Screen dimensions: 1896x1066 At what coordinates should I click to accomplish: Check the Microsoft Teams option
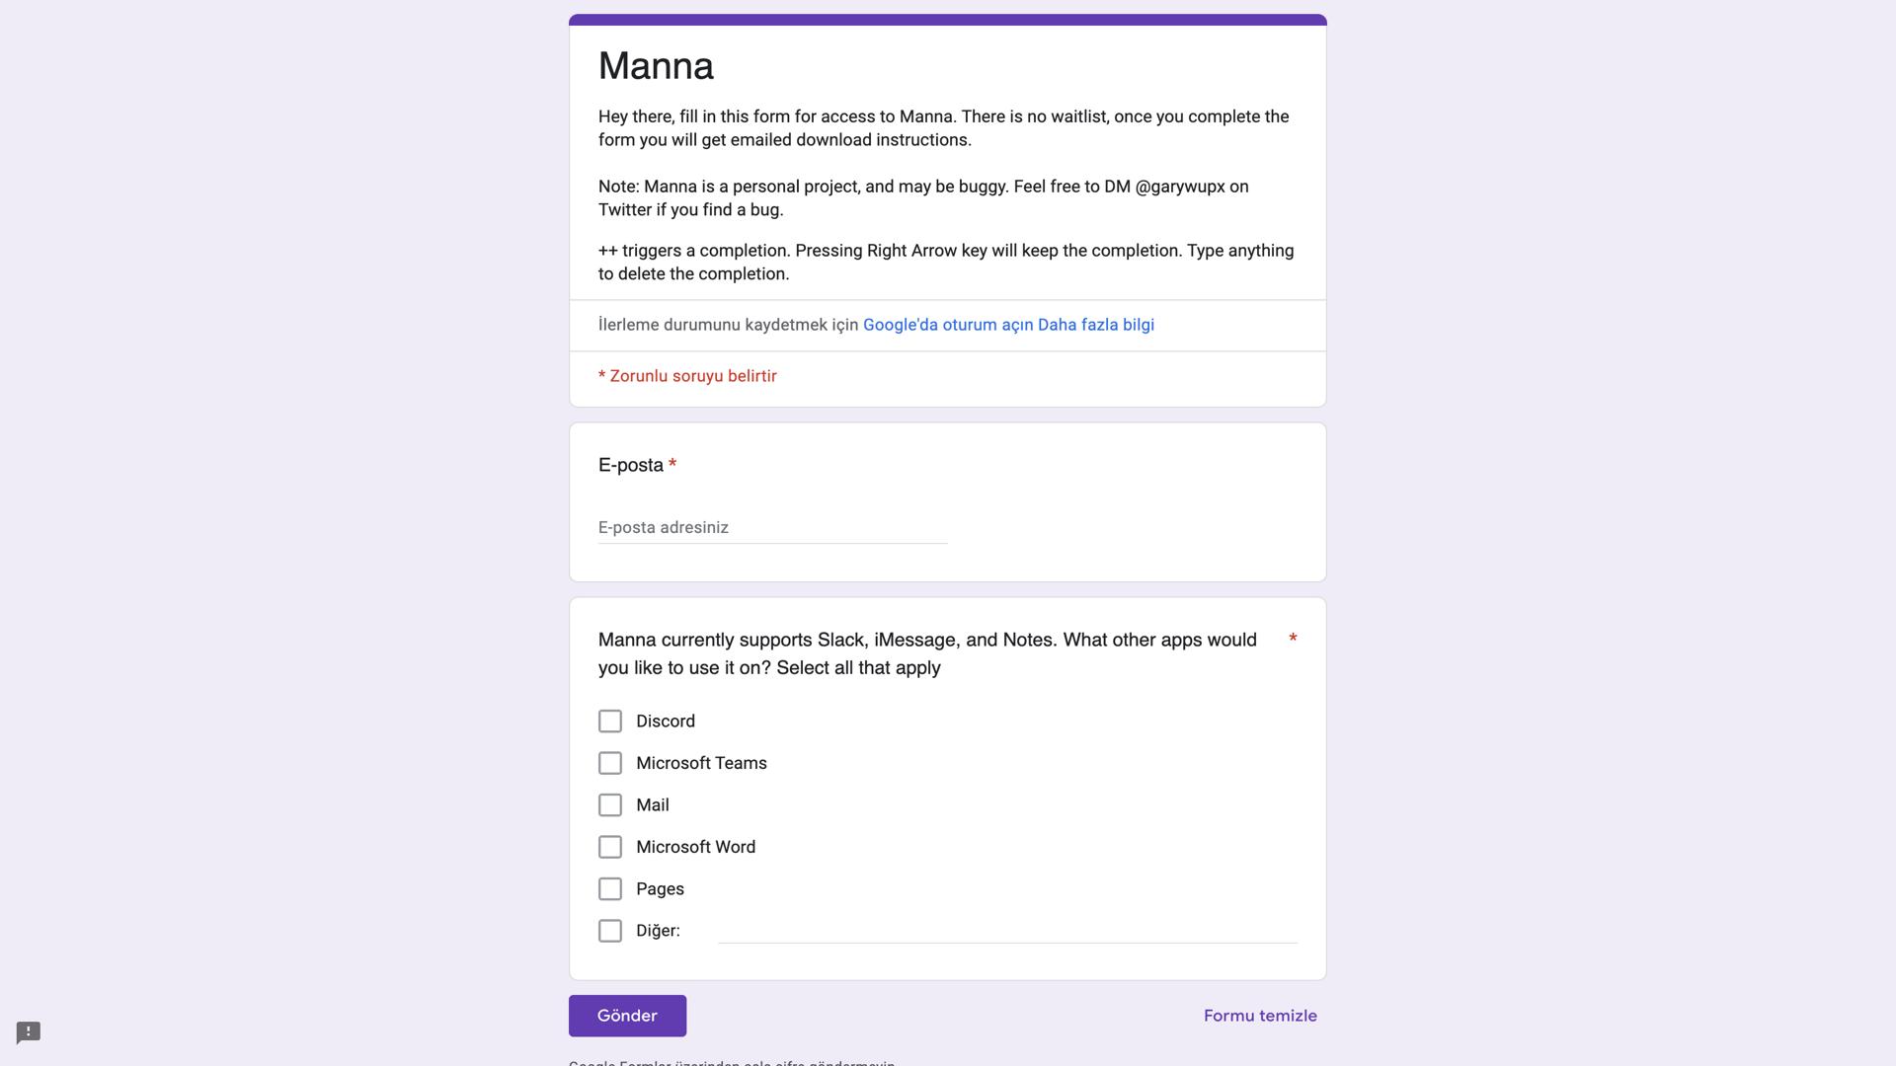point(610,763)
